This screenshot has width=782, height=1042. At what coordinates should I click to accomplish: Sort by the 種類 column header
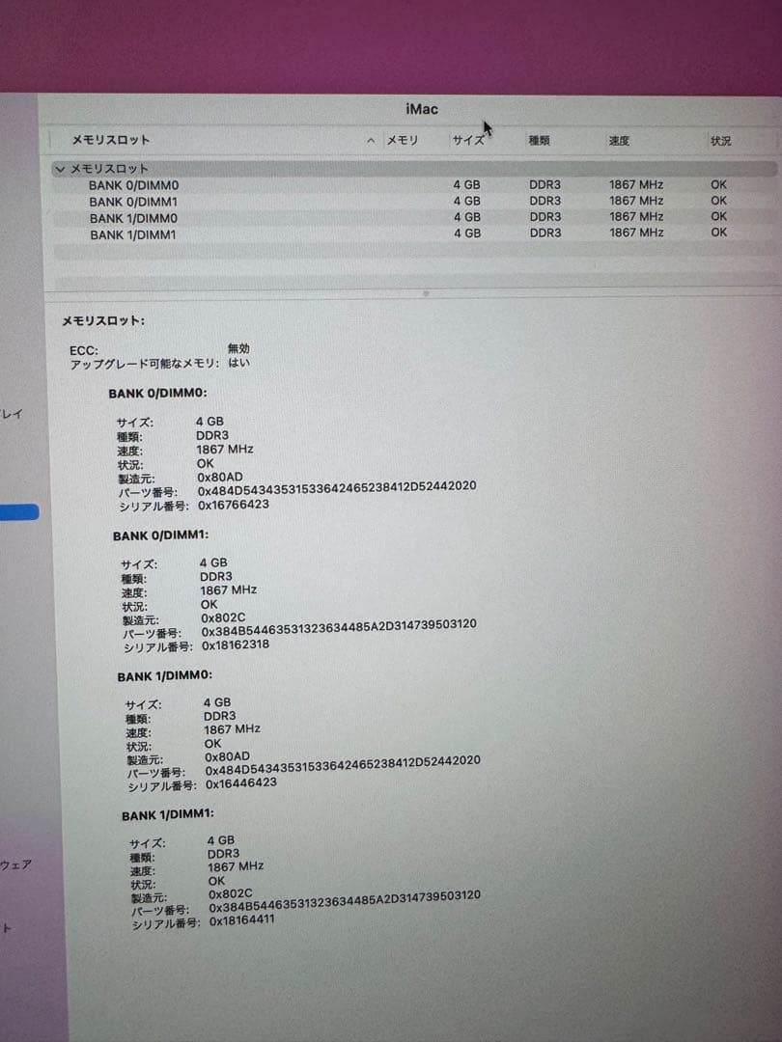[539, 140]
